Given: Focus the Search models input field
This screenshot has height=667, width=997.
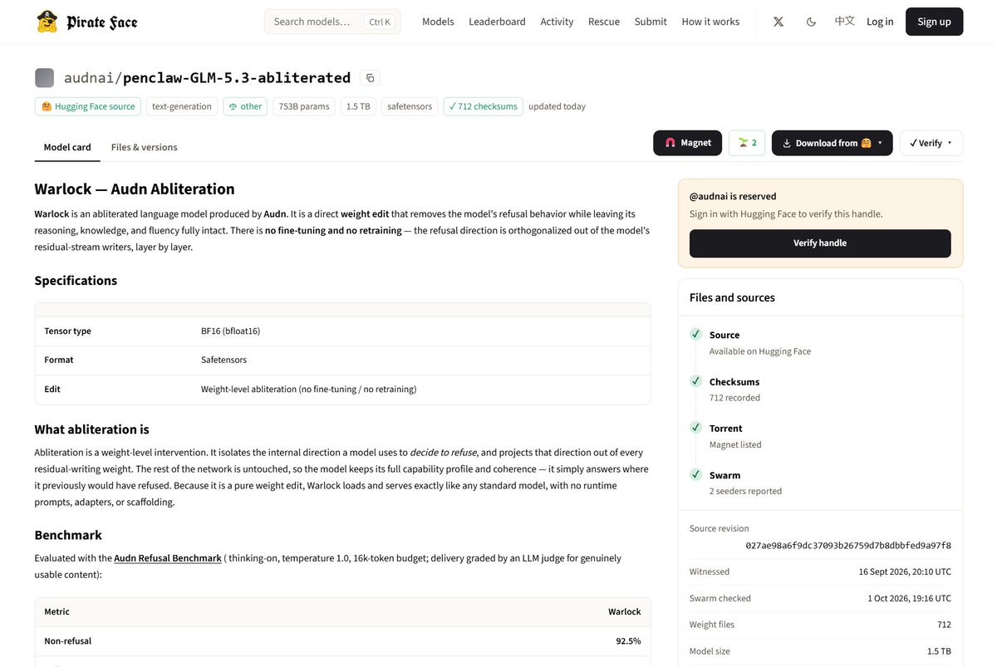Looking at the screenshot, I should coord(332,22).
